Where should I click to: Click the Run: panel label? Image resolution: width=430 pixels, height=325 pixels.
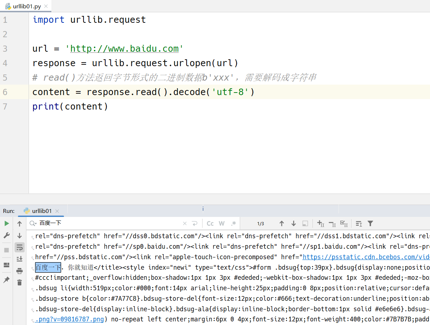pos(9,211)
